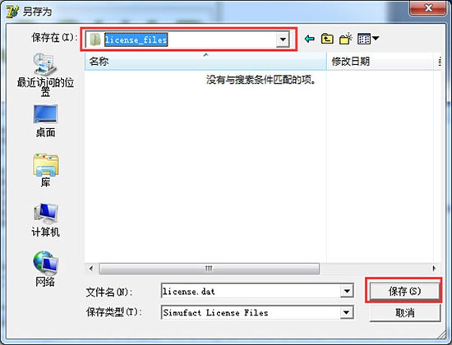This screenshot has width=452, height=345.
Task: Click scrollbar right arrow
Action: (x=434, y=269)
